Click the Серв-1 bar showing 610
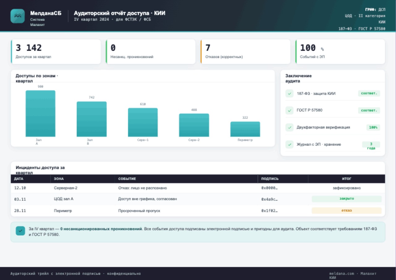This screenshot has width=396, height=280. [x=143, y=122]
